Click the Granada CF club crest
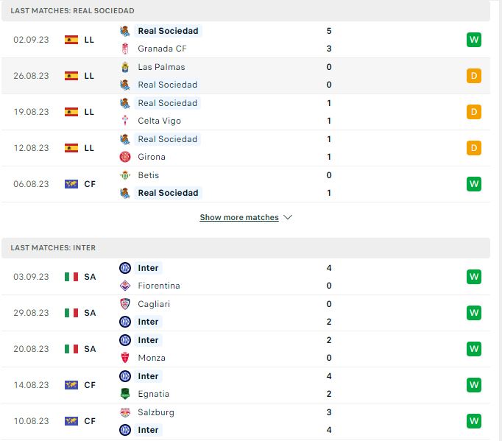The image size is (502, 441). tap(125, 49)
